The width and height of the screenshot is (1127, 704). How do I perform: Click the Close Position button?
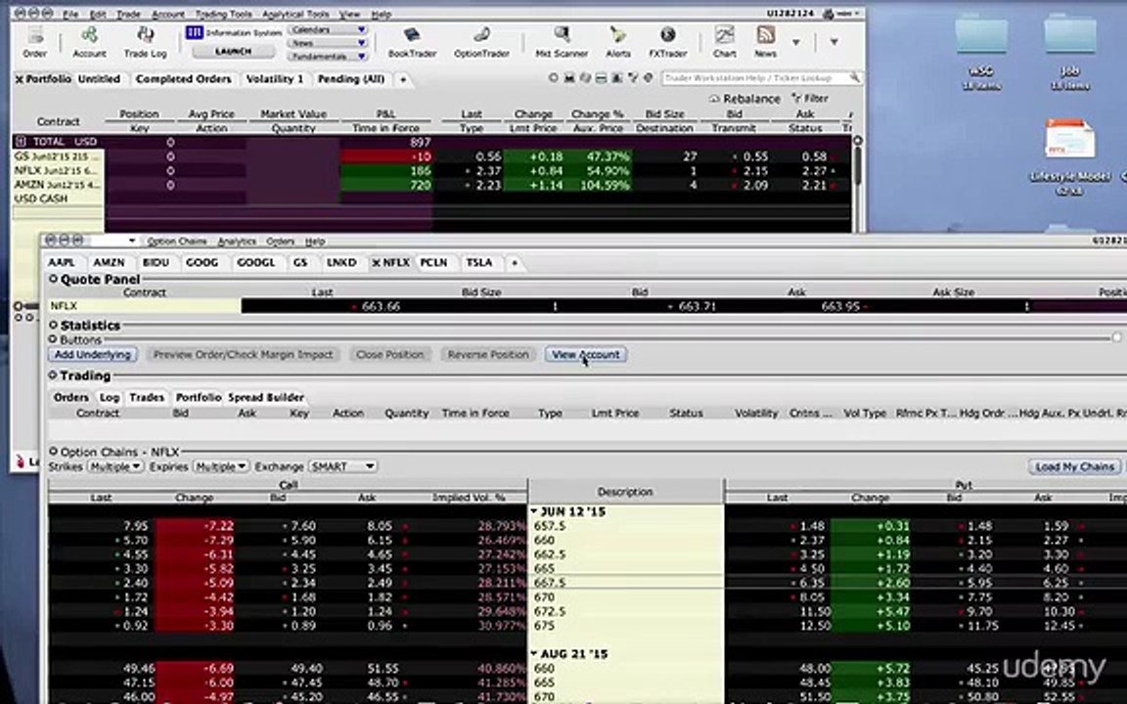click(389, 354)
